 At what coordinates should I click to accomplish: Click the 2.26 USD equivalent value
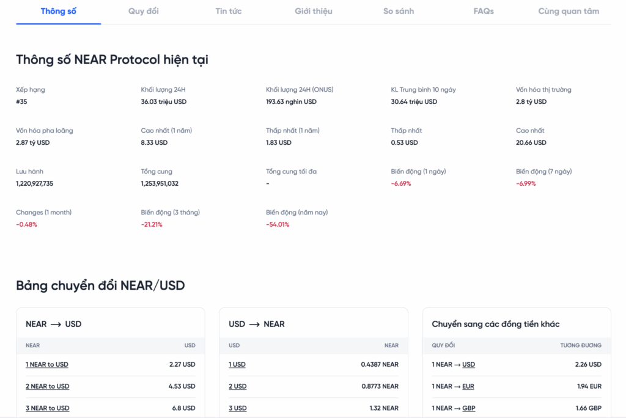pyautogui.click(x=588, y=364)
